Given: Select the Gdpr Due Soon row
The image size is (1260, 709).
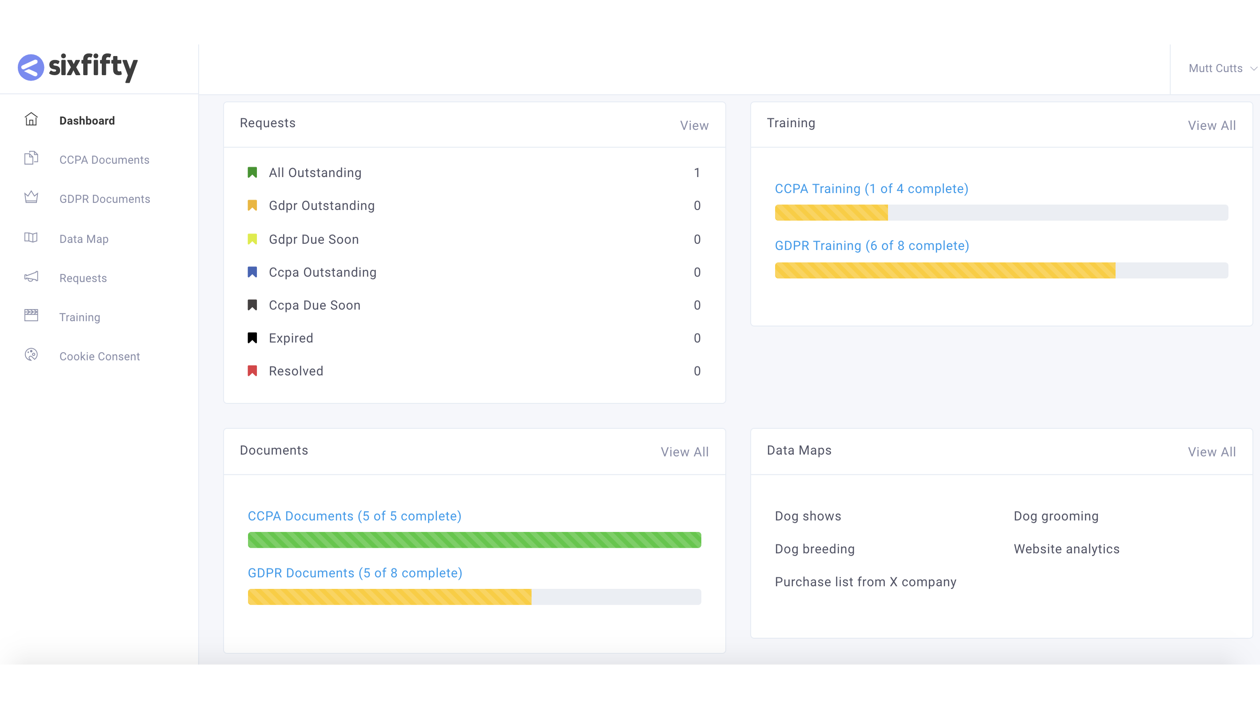Looking at the screenshot, I should 475,239.
